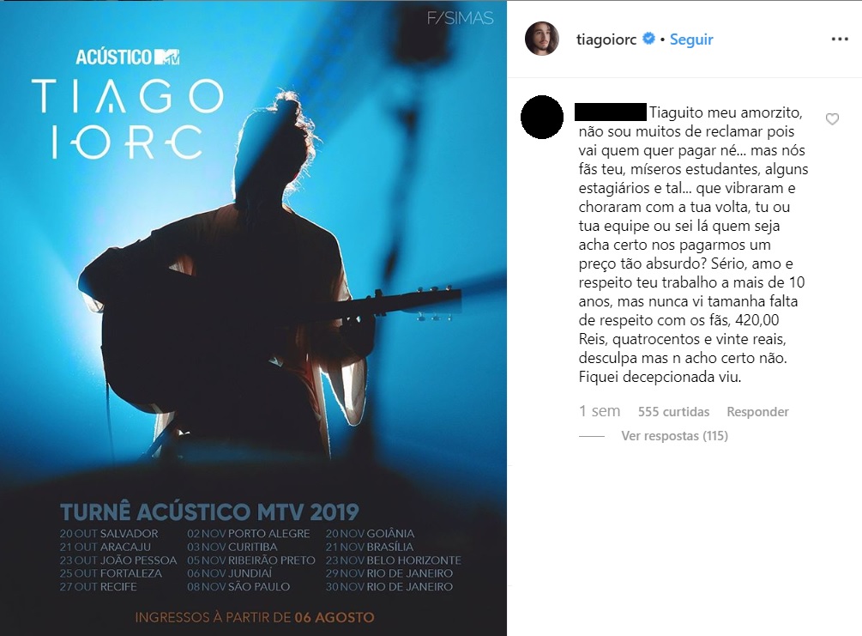Open the three-dots post options menu
Image resolution: width=862 pixels, height=636 pixels.
coord(840,39)
